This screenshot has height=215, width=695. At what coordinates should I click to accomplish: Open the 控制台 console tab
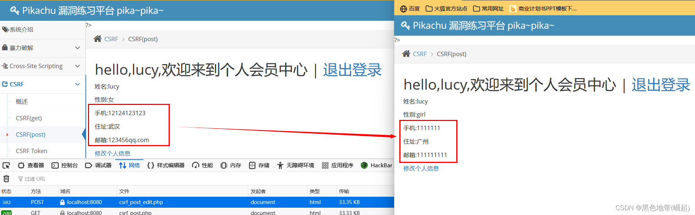pyautogui.click(x=65, y=165)
